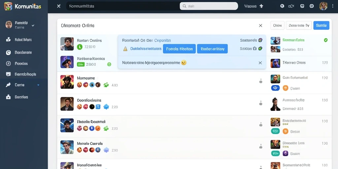Click the Came rocket icon in sidebar
The image size is (338, 169).
click(8, 85)
